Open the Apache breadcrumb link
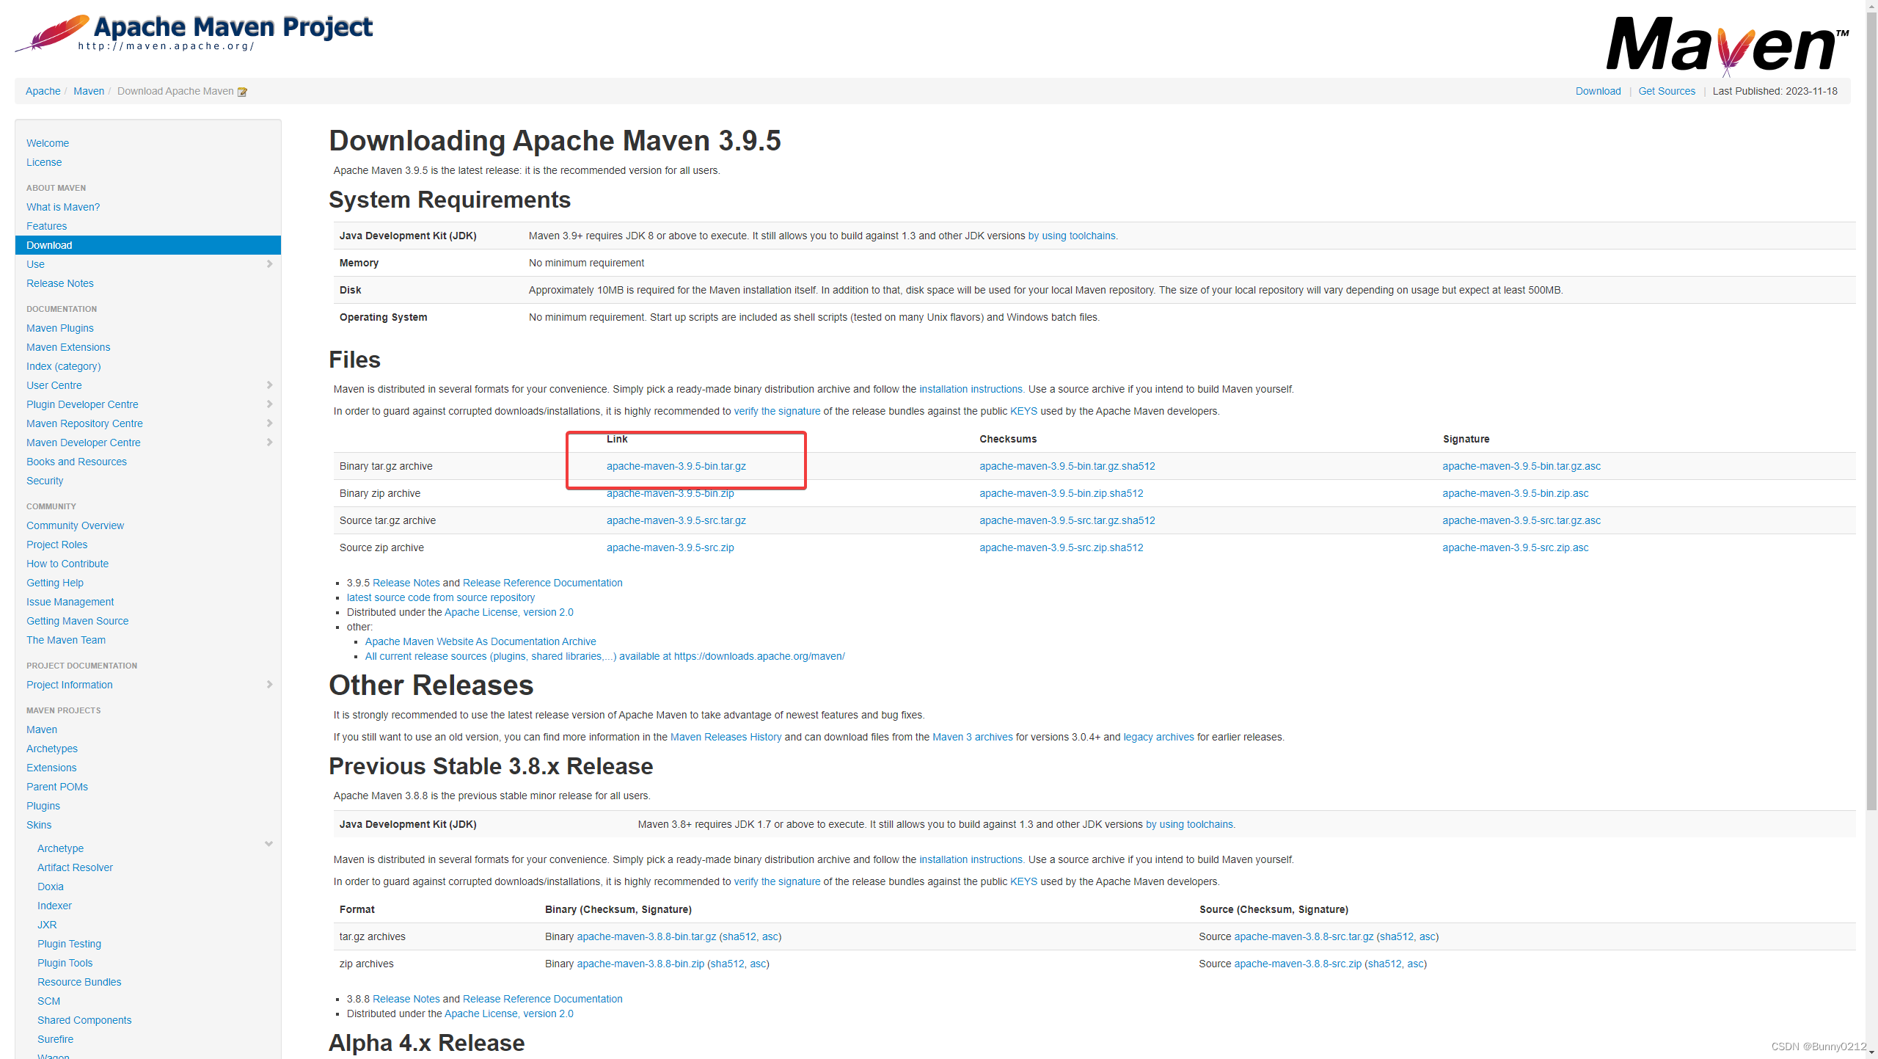 43,91
